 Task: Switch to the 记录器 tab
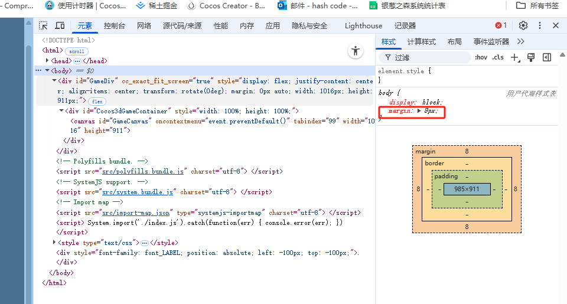point(405,25)
